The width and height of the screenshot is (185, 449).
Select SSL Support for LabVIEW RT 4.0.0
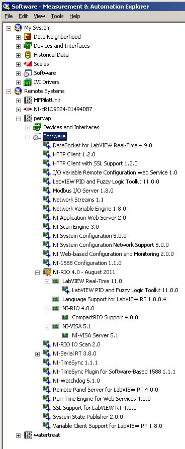(x=95, y=408)
